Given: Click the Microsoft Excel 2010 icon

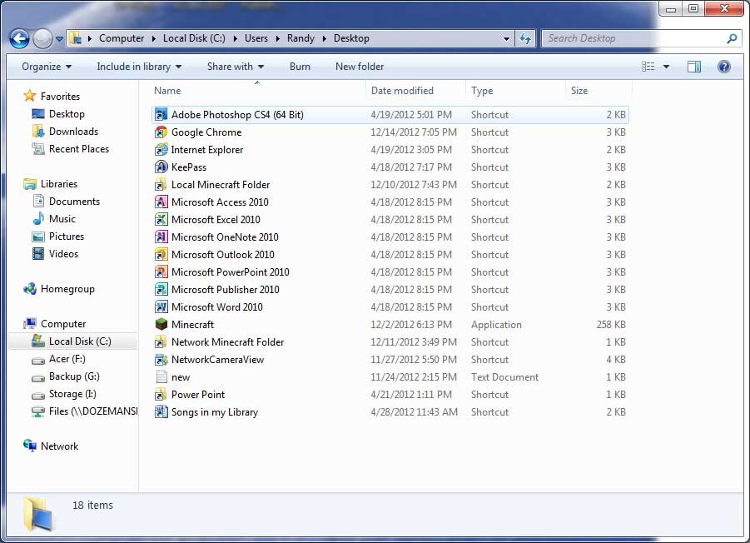Looking at the screenshot, I should (161, 220).
